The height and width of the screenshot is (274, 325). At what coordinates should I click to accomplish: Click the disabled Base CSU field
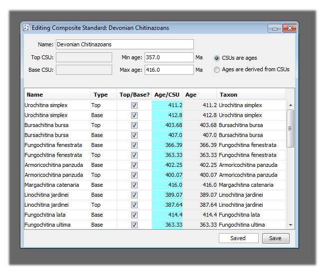[84, 70]
